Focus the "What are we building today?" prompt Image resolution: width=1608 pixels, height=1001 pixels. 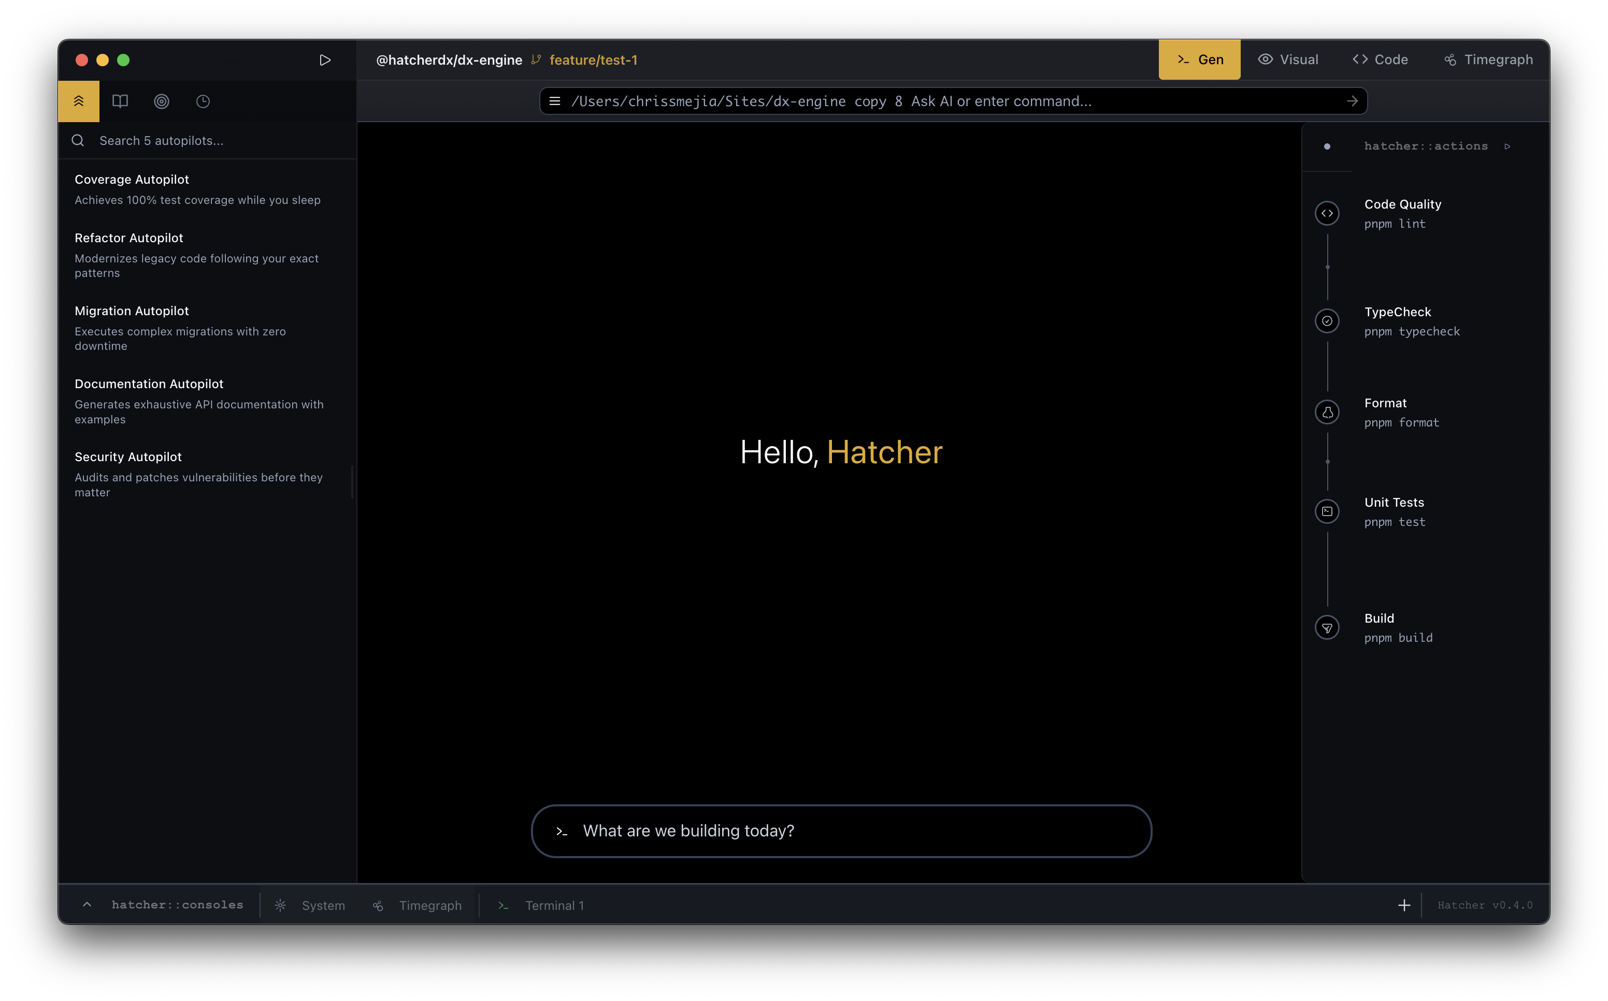pos(841,831)
